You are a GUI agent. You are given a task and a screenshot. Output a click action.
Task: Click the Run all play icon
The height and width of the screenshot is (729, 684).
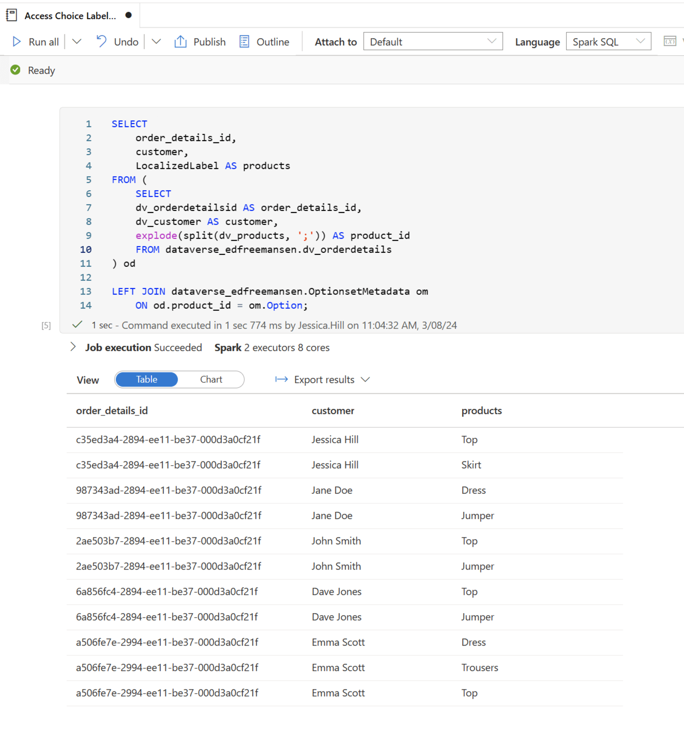[17, 41]
